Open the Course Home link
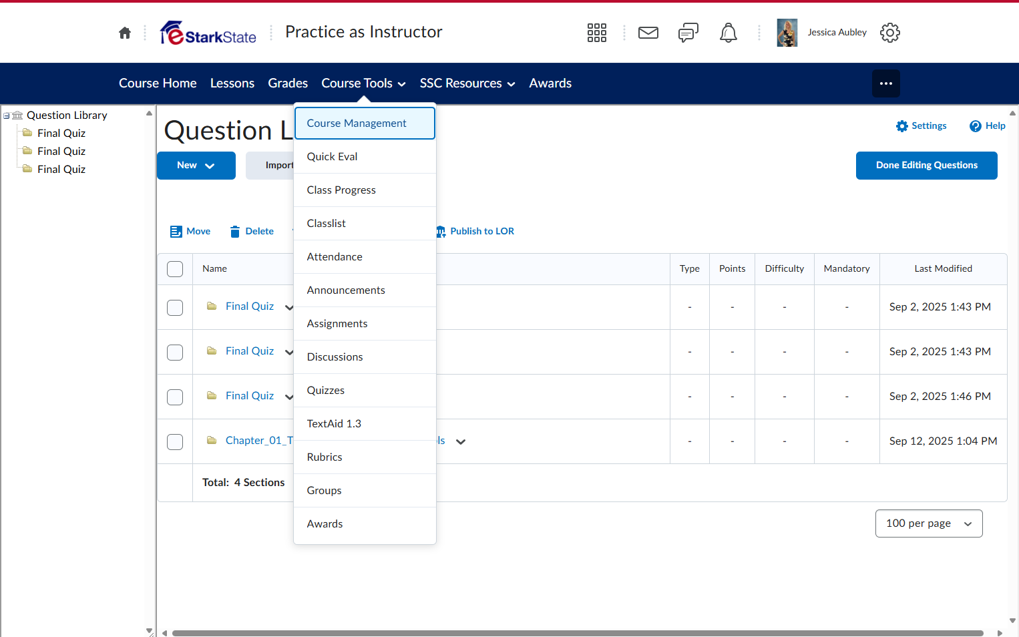 158,83
